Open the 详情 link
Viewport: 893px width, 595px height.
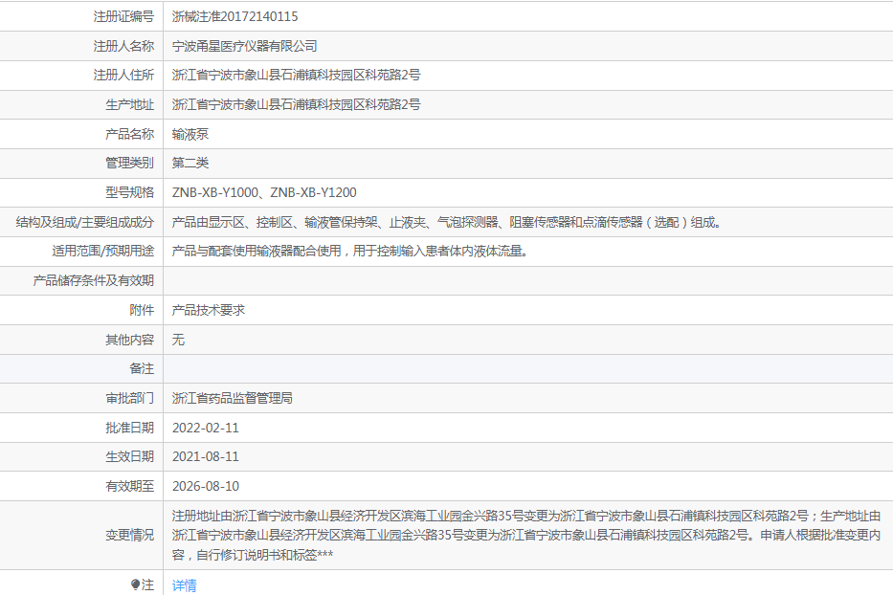click(x=185, y=584)
